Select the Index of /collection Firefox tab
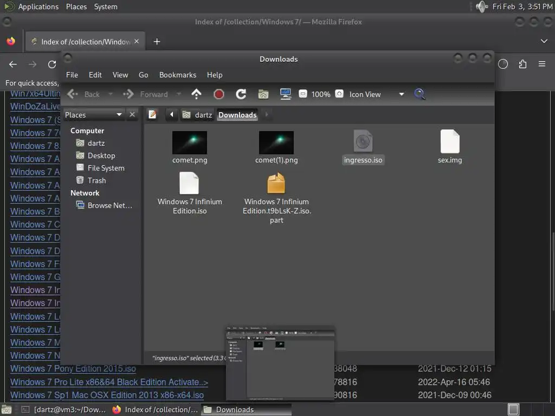 [84, 41]
